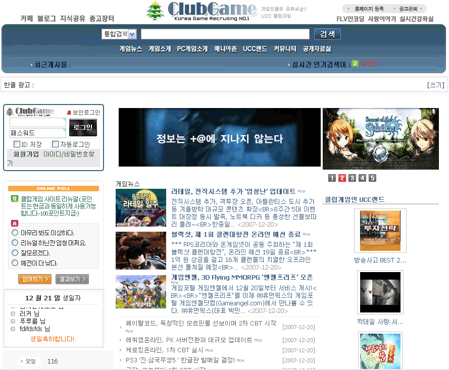This screenshot has width=449, height=370.
Task: Click the pink A poll answer icon
Action: pos(14,223)
